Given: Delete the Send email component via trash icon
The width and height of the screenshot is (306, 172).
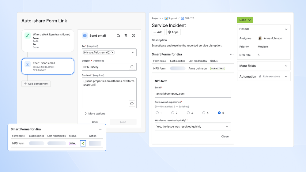Looking at the screenshot, I should 126,36.
